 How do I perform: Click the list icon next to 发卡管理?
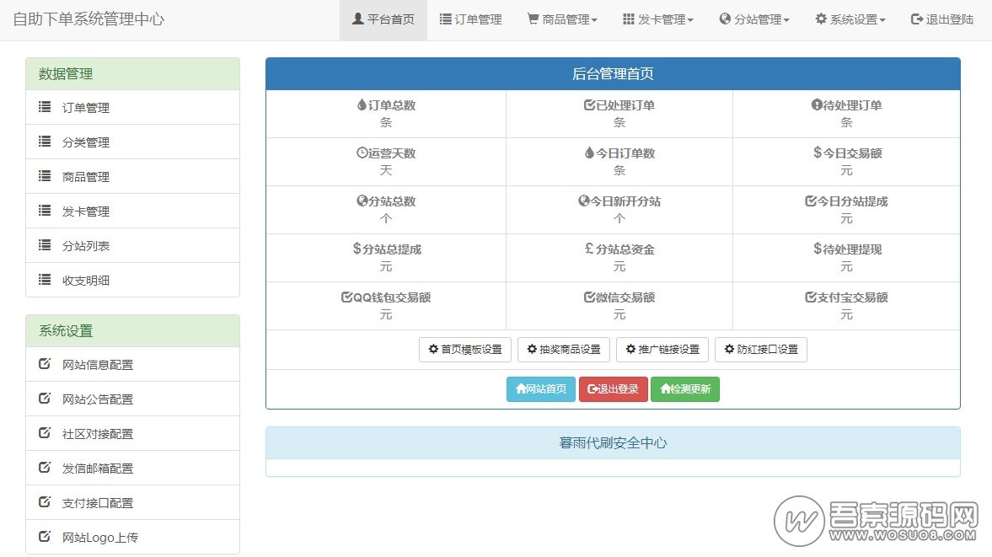coord(45,211)
